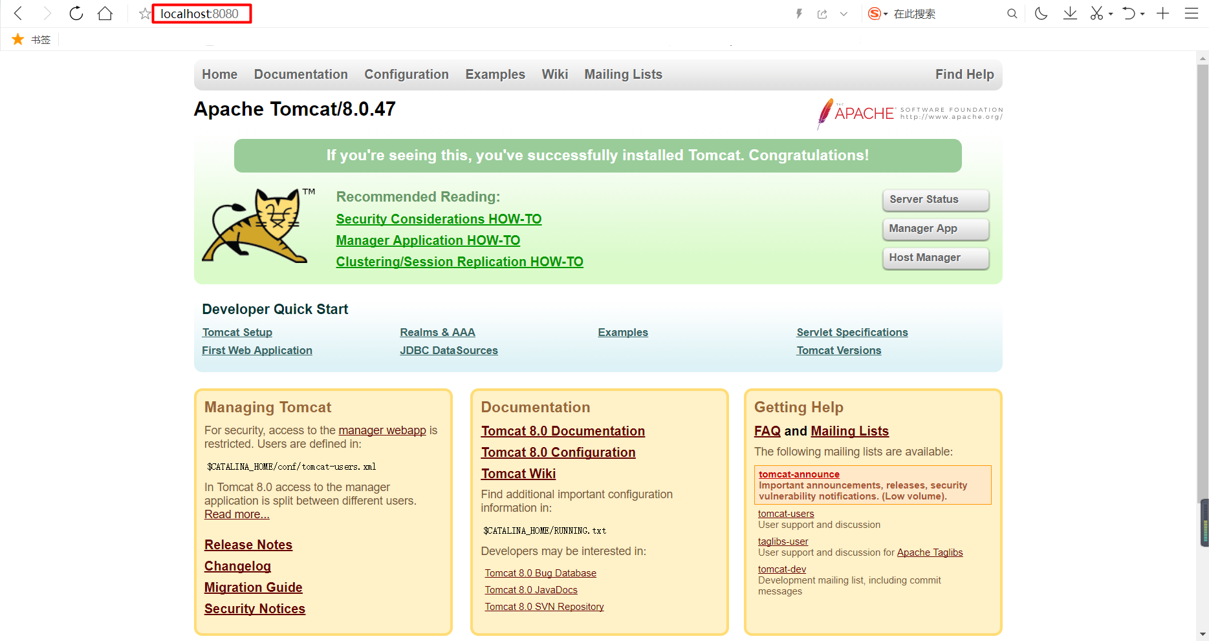The width and height of the screenshot is (1209, 641).
Task: Click the browser forward arrow
Action: pos(47,14)
